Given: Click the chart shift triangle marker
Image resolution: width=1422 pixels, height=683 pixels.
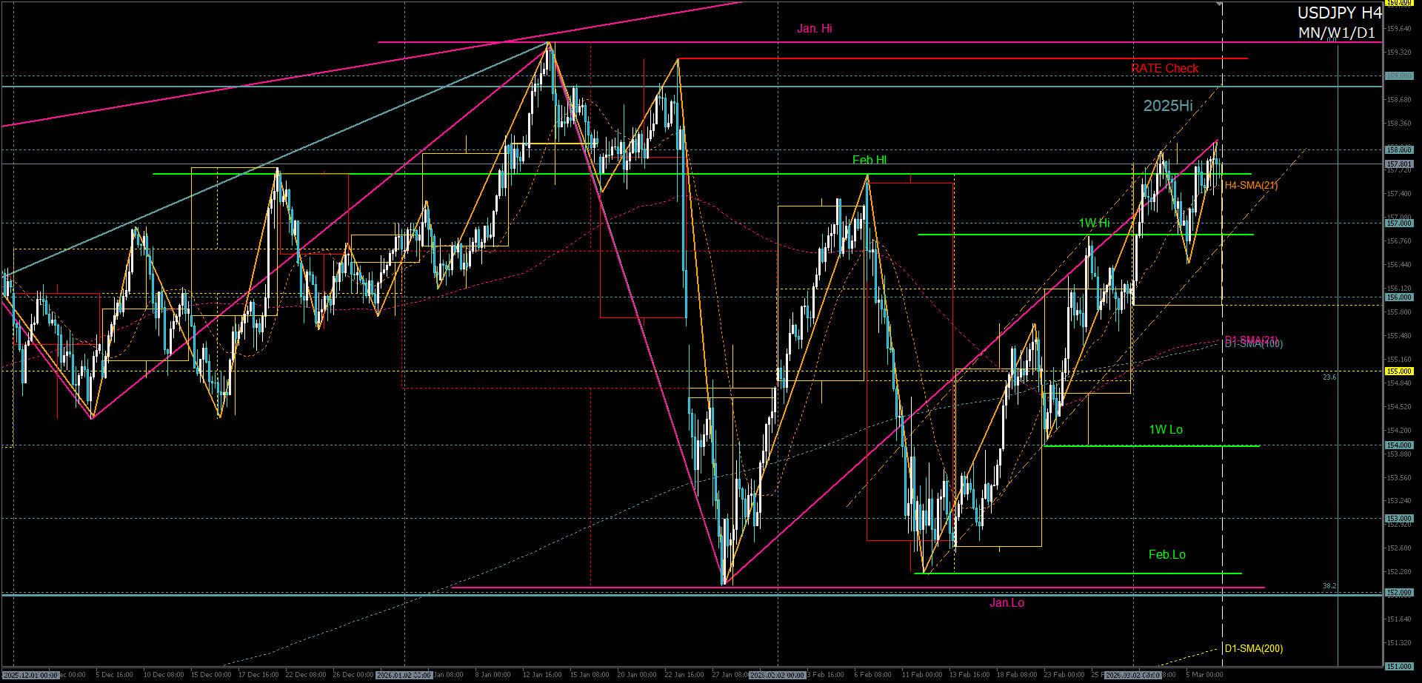Looking at the screenshot, I should [x=1220, y=4].
